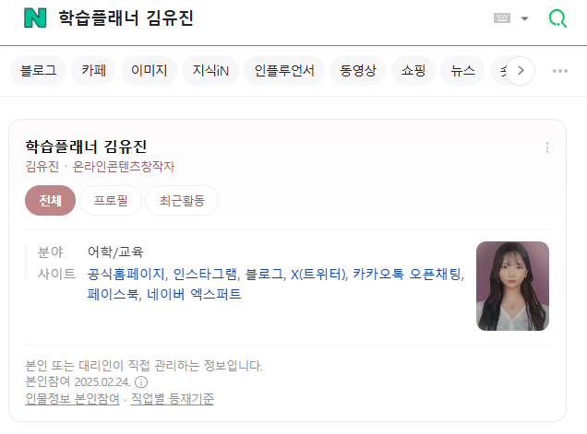Click the green Naver N logo
Screen dimensions: 587x434
[x=35, y=18]
